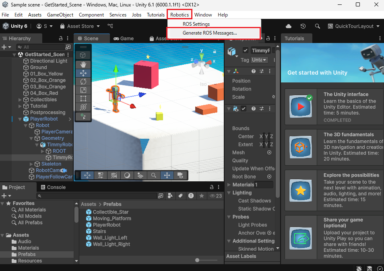The height and width of the screenshot is (271, 384).
Task: Toggle Skinned Mesh Renderer enabled checkbox
Action: [x=244, y=108]
